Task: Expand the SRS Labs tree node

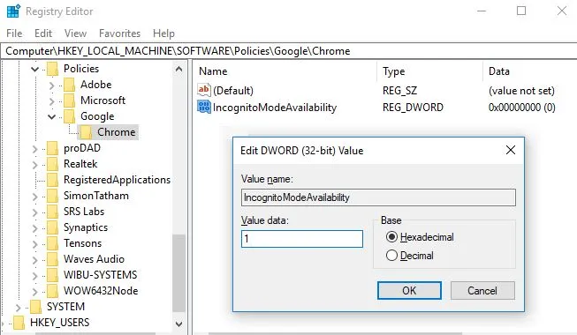Action: 35,212
